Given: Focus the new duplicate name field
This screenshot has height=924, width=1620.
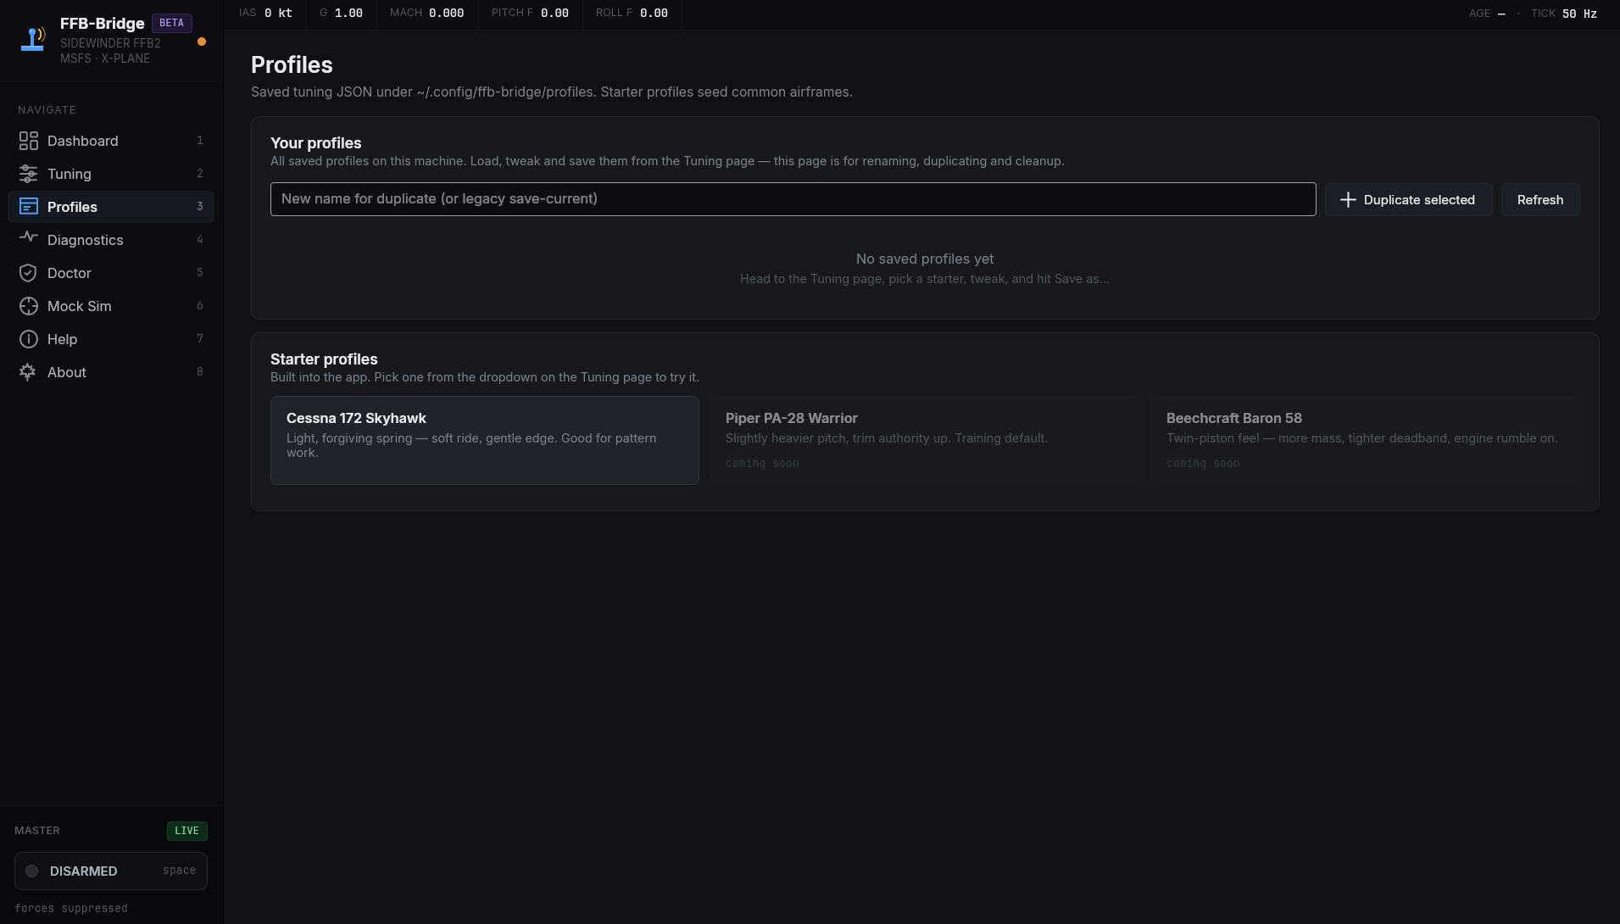Looking at the screenshot, I should point(793,199).
